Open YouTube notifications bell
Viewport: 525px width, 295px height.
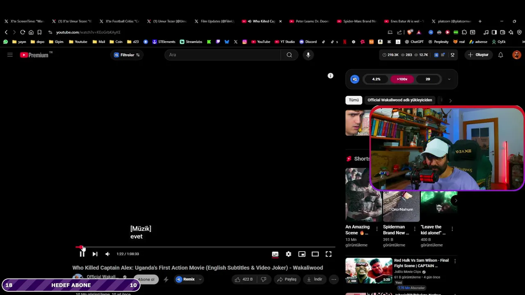pyautogui.click(x=500, y=55)
